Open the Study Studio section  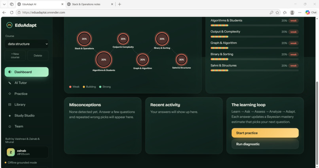point(27,115)
